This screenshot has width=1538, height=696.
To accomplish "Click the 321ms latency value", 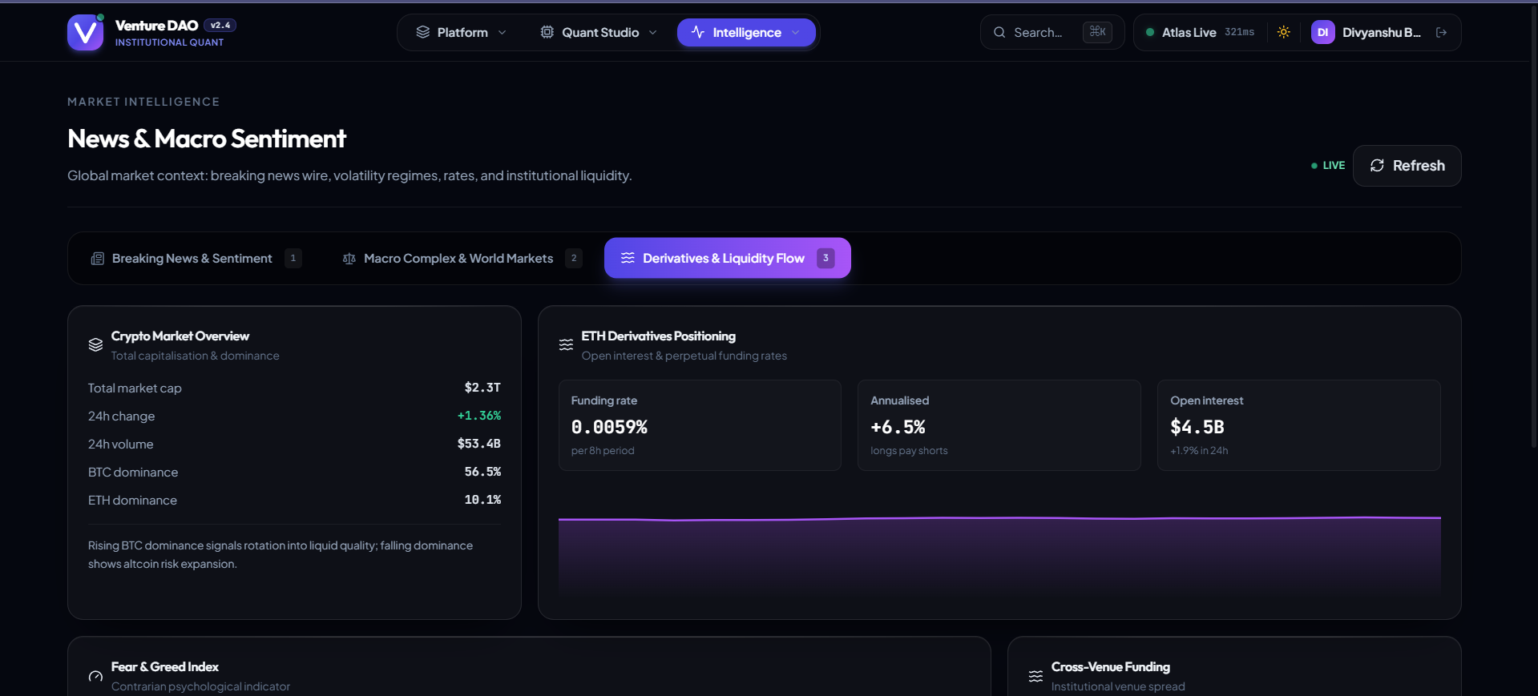I will [1239, 32].
